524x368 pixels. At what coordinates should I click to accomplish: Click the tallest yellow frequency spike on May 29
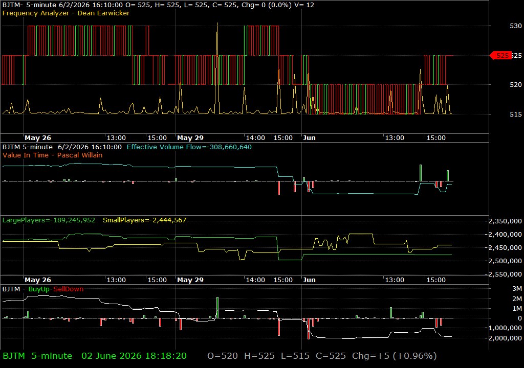(x=217, y=68)
